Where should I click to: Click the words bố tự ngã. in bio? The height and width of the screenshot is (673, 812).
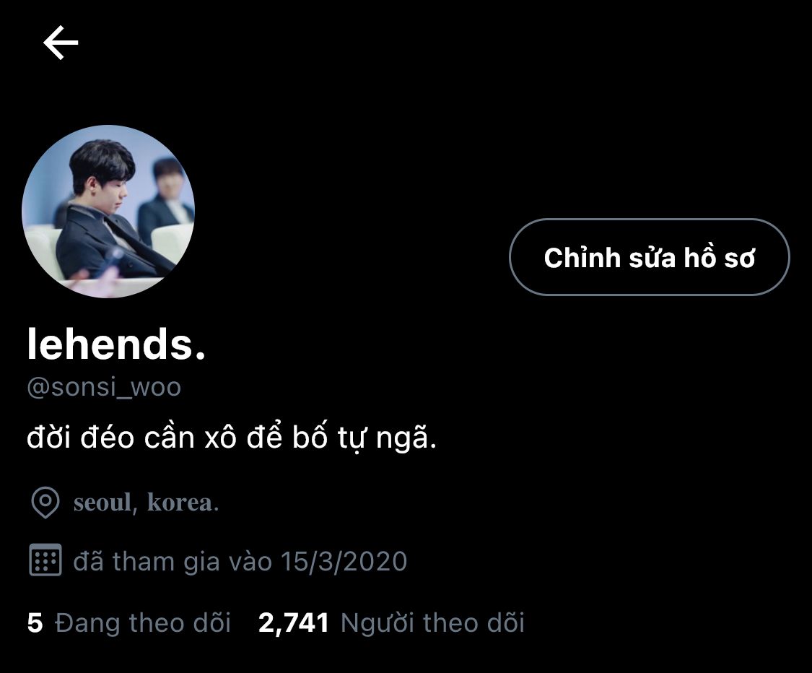tap(364, 438)
